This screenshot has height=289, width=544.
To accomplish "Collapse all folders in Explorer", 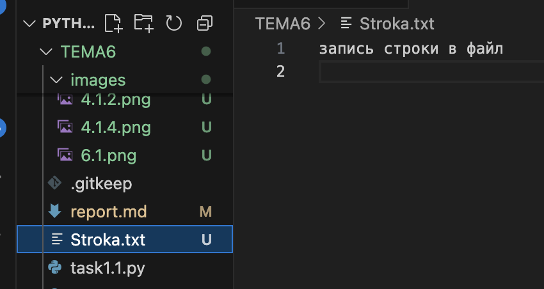I will pos(205,24).
